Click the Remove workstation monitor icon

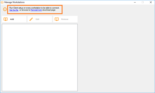click(x=57, y=19)
